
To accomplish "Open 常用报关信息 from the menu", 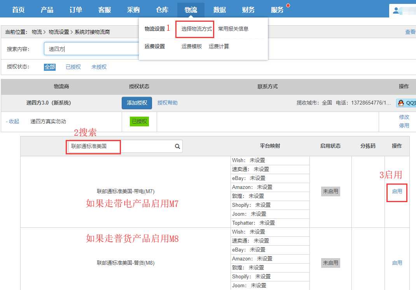I will (233, 29).
